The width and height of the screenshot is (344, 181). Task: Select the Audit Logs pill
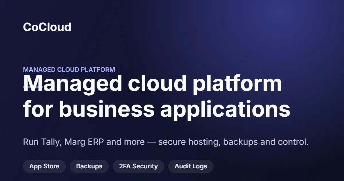pos(191,166)
